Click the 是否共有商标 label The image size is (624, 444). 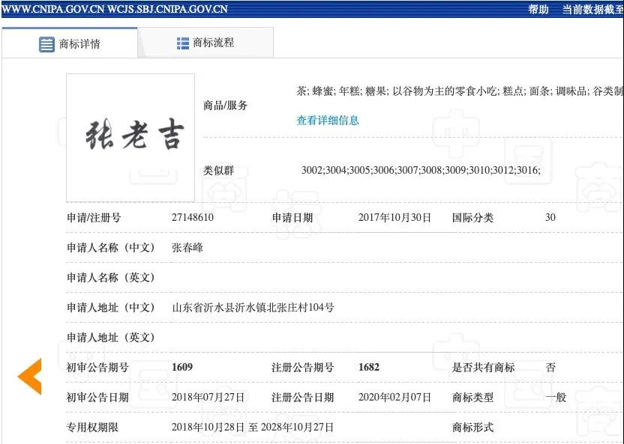point(483,368)
